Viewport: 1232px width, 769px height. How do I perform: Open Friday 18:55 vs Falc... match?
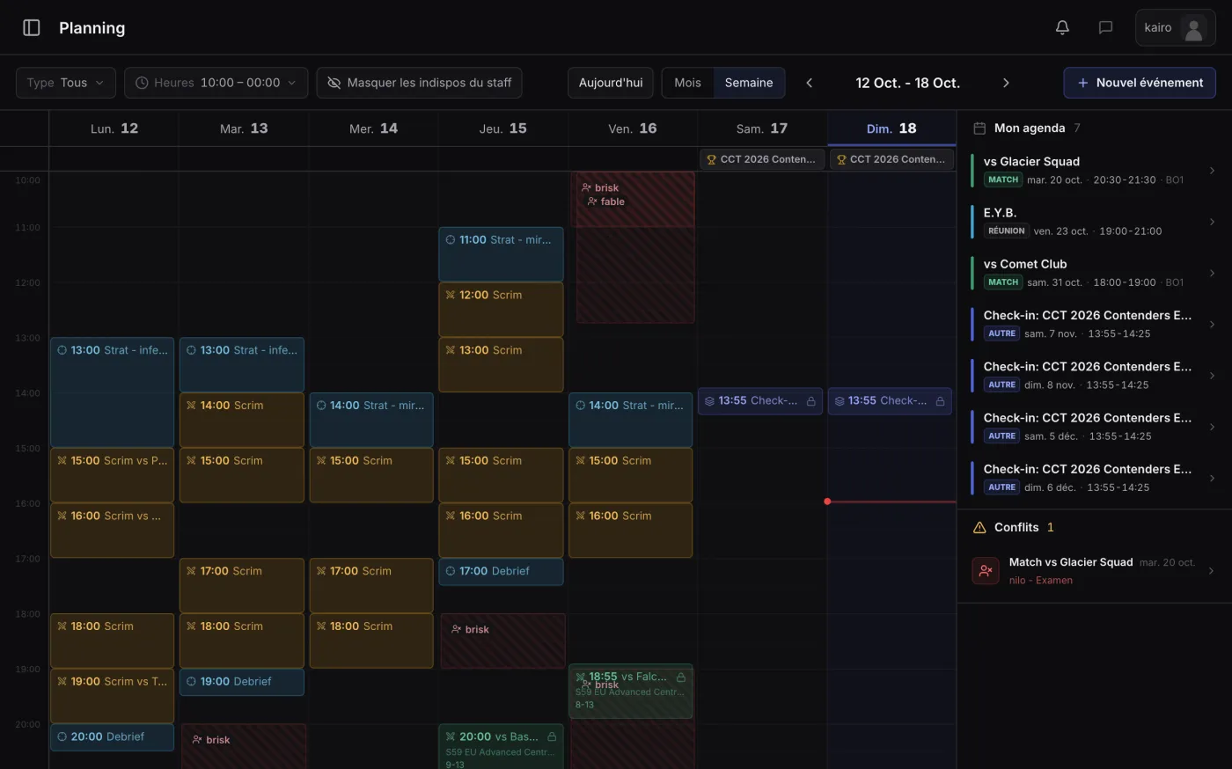[x=630, y=692]
